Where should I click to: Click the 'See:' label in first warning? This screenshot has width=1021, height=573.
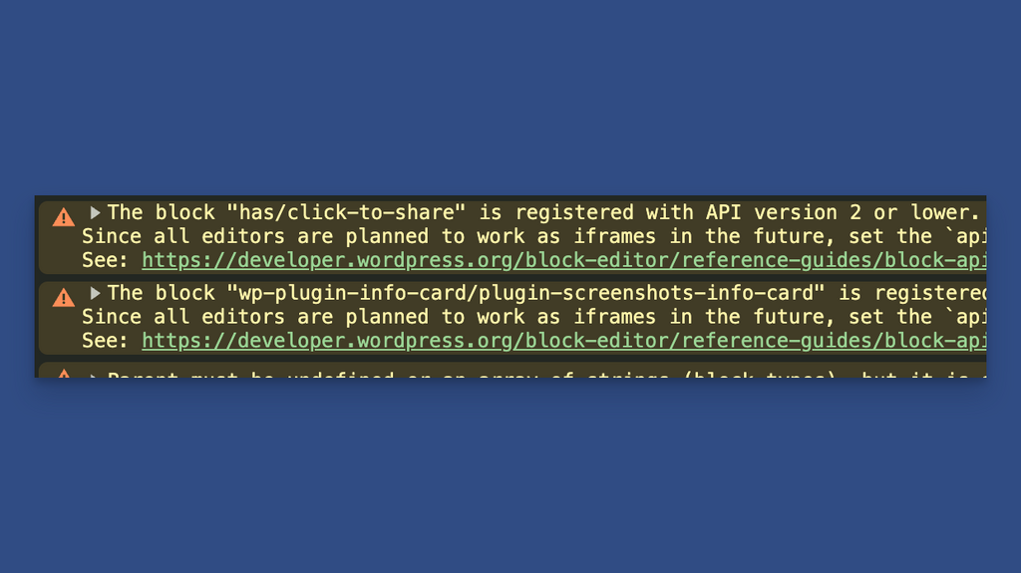pyautogui.click(x=106, y=260)
